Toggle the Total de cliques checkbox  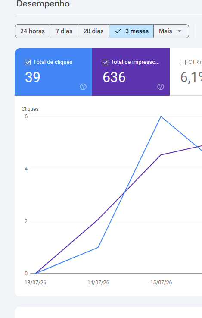pos(28,62)
